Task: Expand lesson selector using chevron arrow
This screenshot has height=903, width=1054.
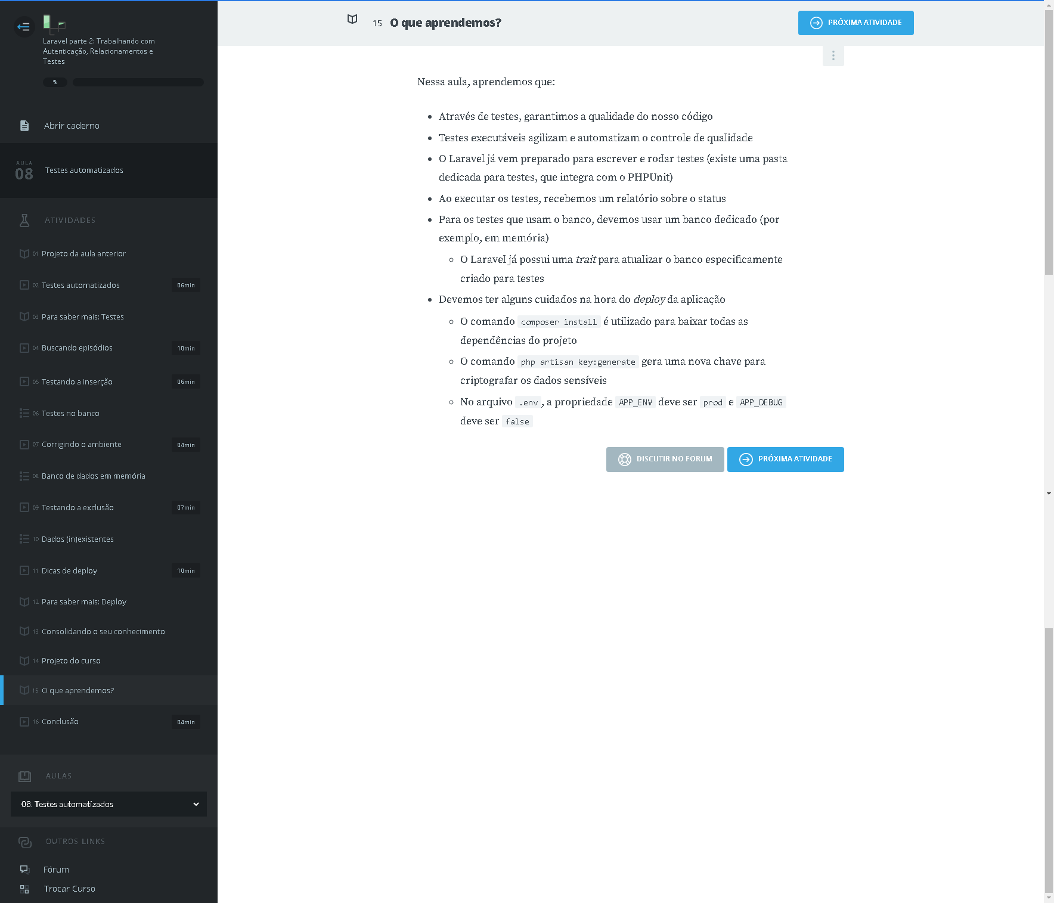Action: click(x=196, y=804)
